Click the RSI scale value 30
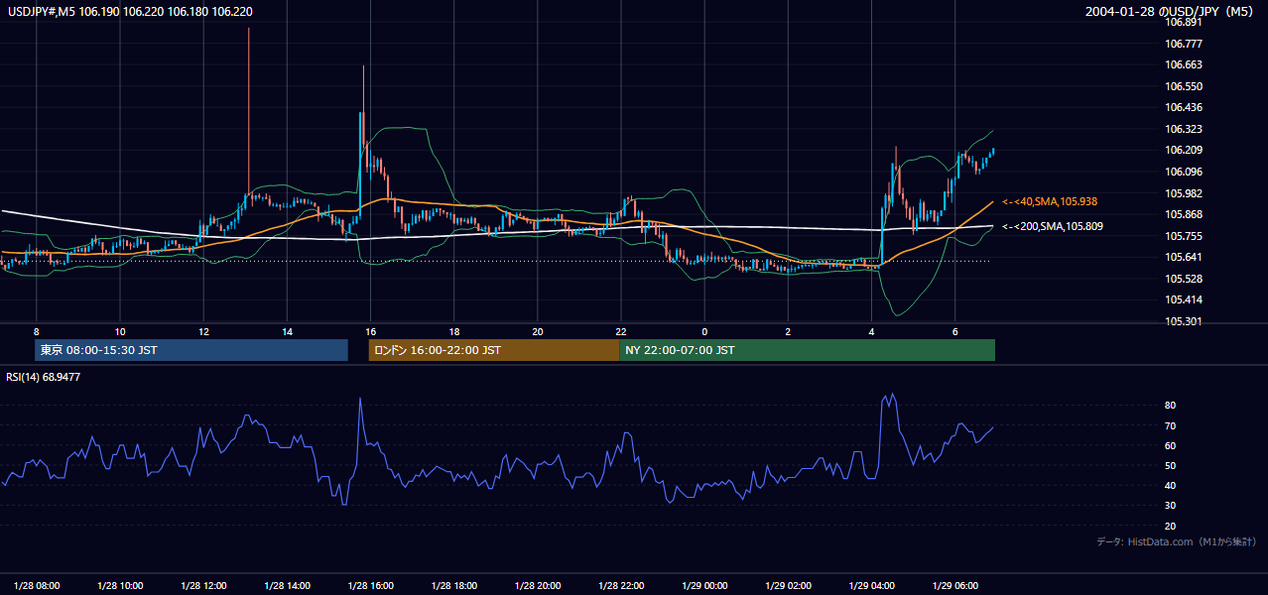Image resolution: width=1268 pixels, height=595 pixels. 1171,505
